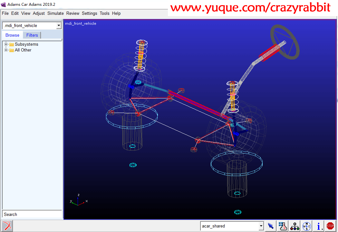The image size is (338, 232).
Task: Click the compass view orientation icon
Action: pyautogui.click(x=306, y=226)
